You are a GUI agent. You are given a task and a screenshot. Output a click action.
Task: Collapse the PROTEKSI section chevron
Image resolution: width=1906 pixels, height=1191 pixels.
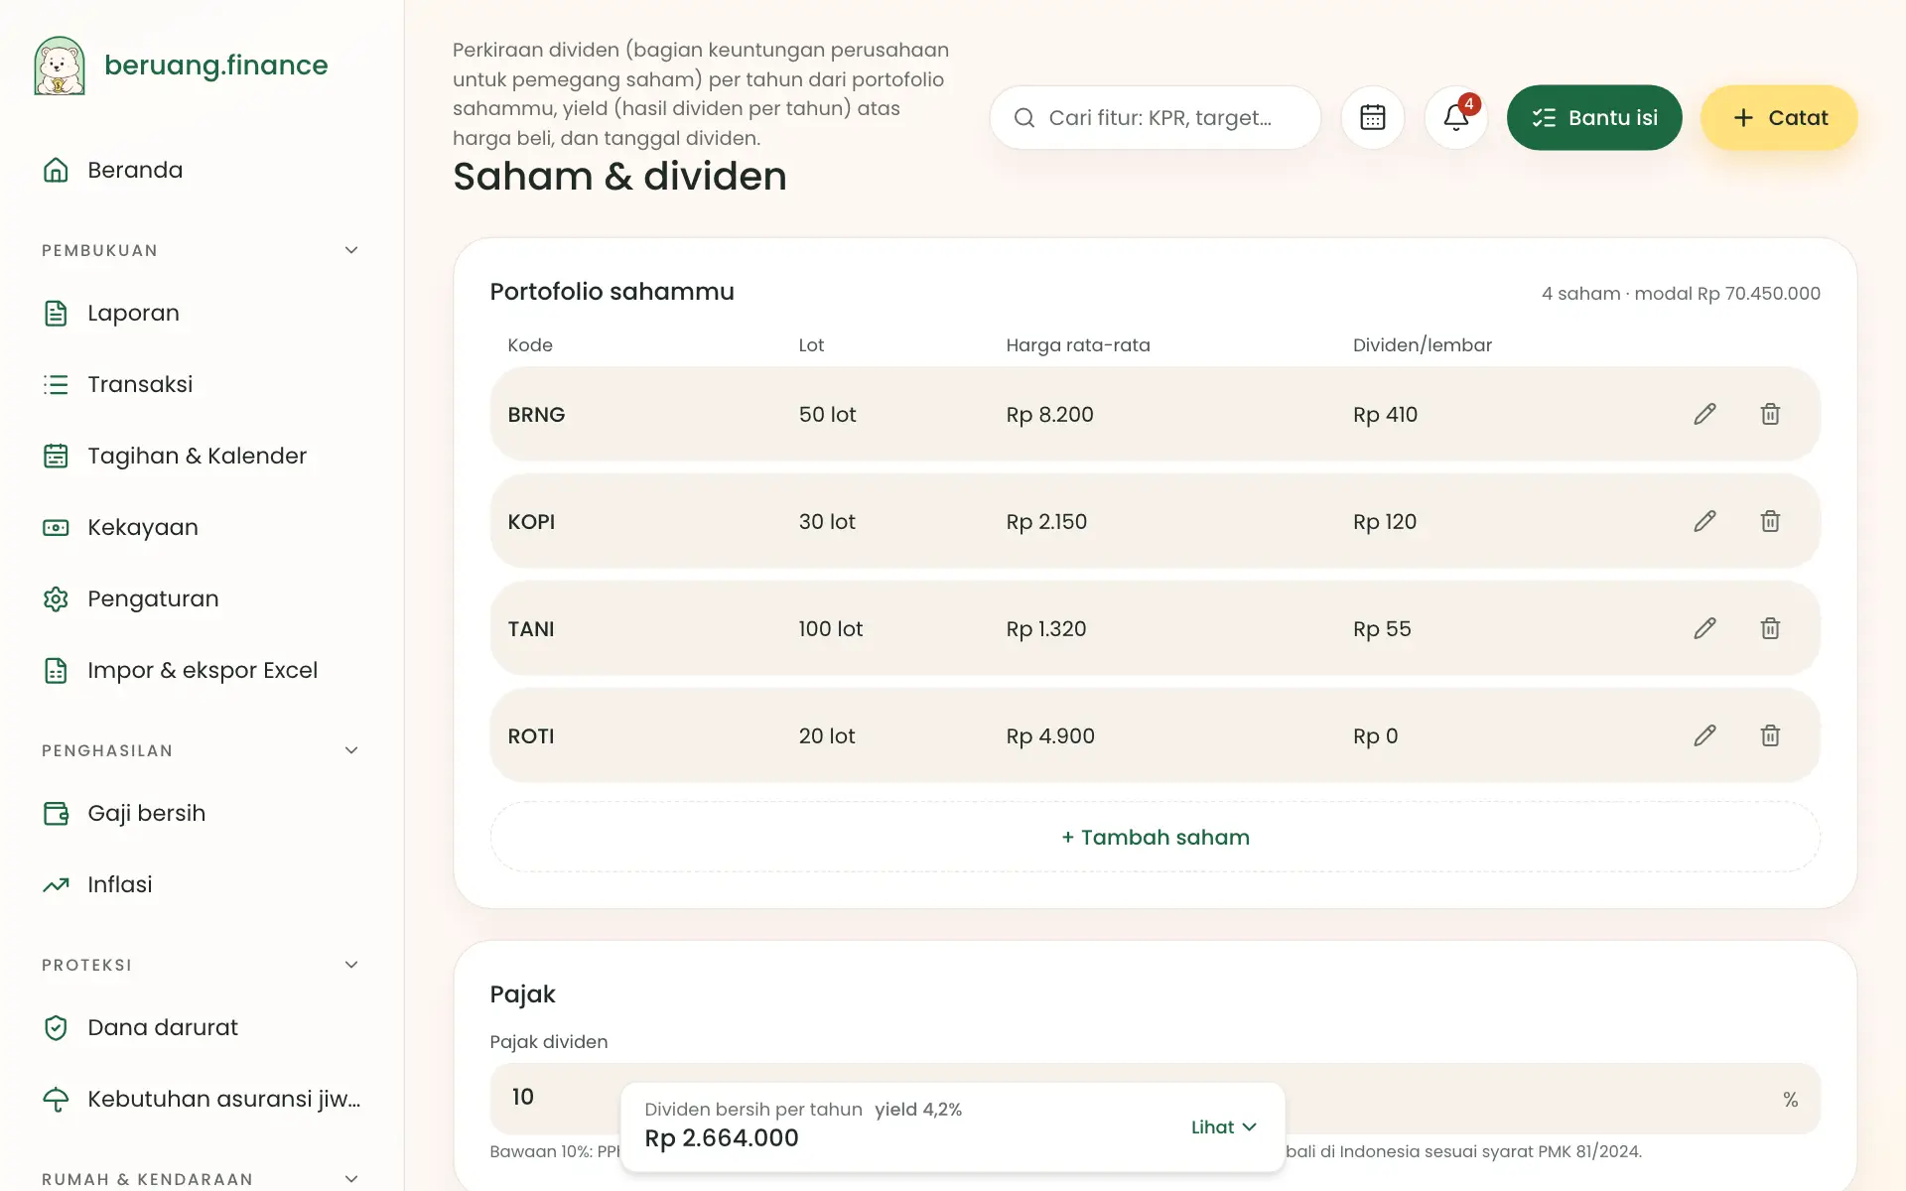(351, 965)
